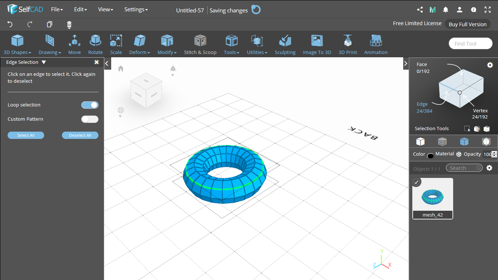Open the user account icon
The width and height of the screenshot is (498, 280).
(x=460, y=10)
